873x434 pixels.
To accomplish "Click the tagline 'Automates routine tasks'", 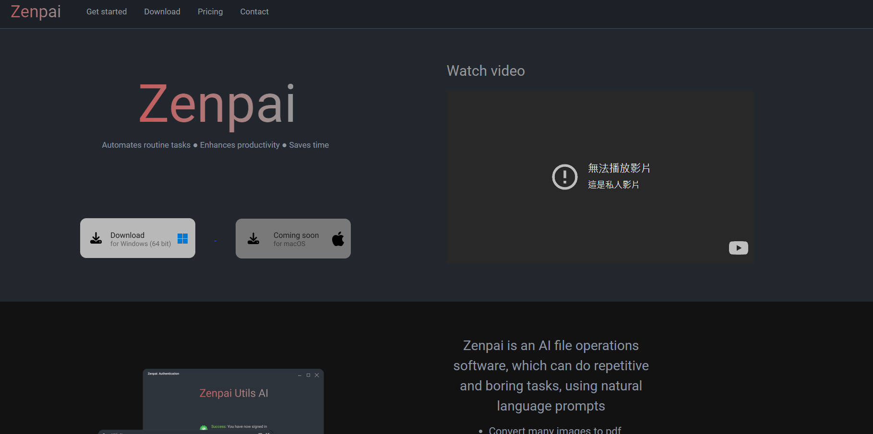I will (x=146, y=145).
